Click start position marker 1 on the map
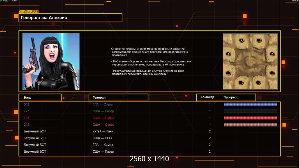The width and height of the screenshot is (299, 168). pyautogui.click(x=259, y=40)
